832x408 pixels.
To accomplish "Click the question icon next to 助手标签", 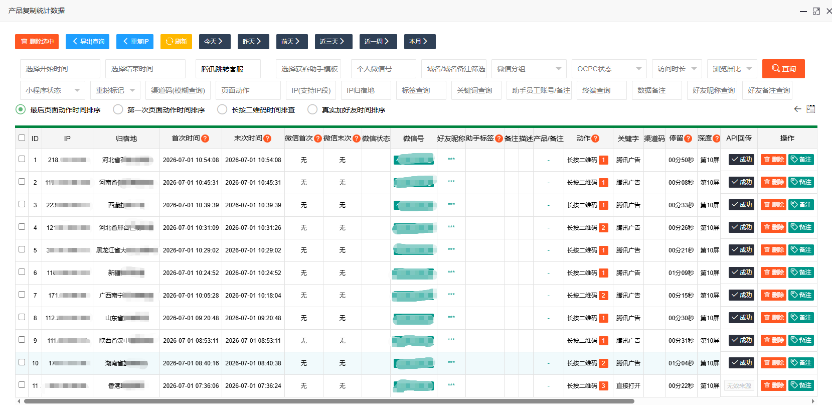I will point(499,139).
